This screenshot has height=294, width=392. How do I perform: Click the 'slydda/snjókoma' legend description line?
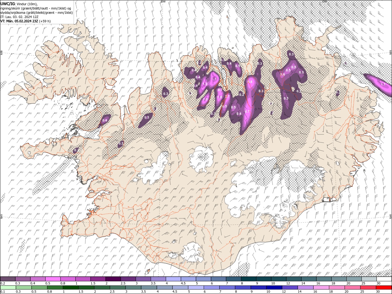tap(37, 13)
